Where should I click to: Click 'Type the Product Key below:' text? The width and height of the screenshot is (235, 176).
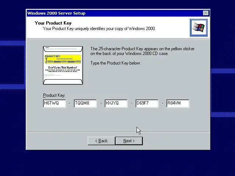(x=115, y=63)
